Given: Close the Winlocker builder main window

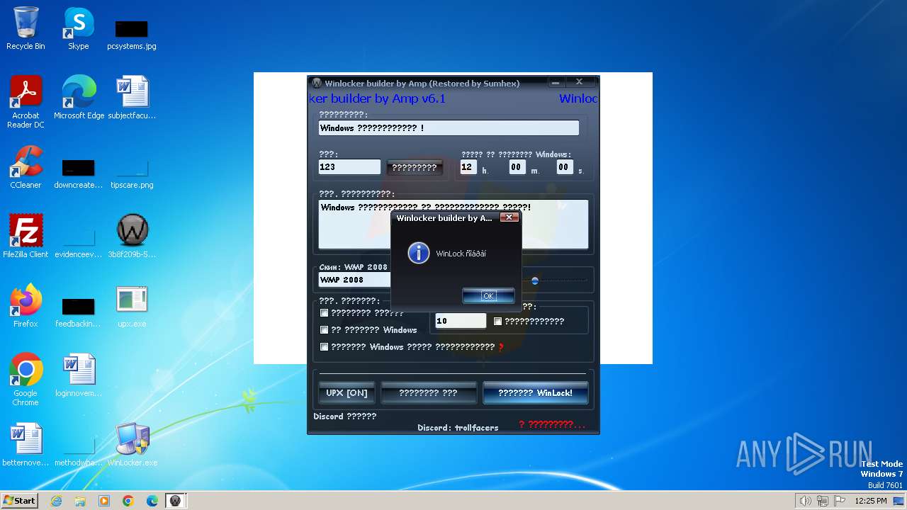Looking at the screenshot, I should pyautogui.click(x=579, y=82).
